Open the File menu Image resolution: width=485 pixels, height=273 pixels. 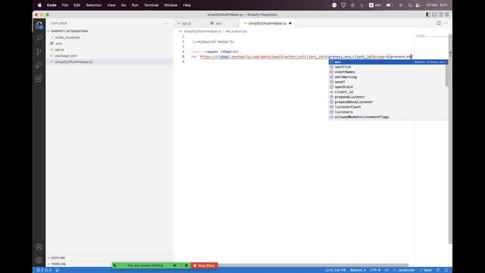point(65,5)
